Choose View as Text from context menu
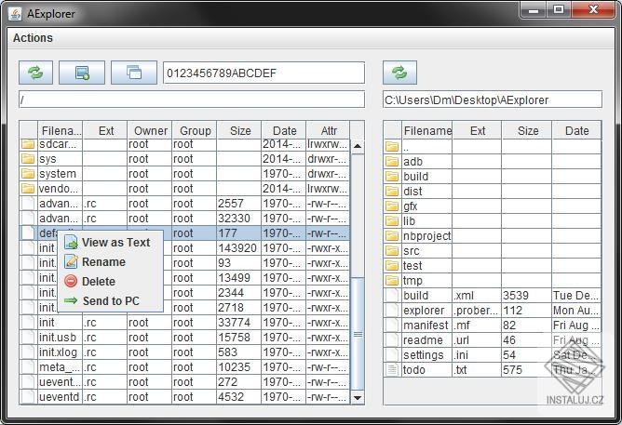This screenshot has height=425, width=622. pyautogui.click(x=110, y=243)
